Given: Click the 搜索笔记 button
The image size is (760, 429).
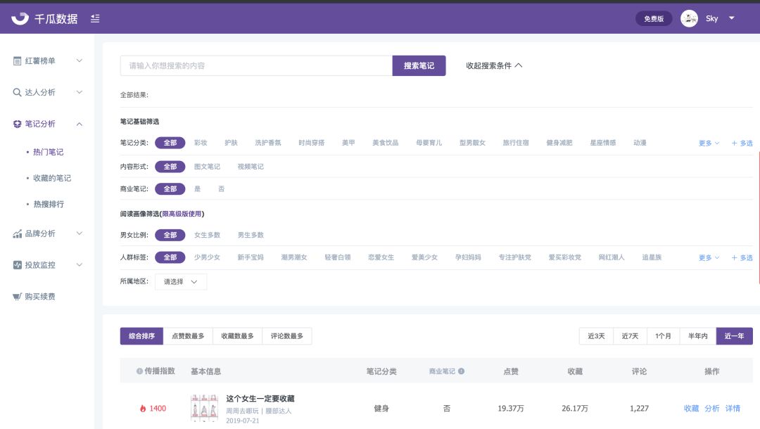Looking at the screenshot, I should (x=419, y=65).
